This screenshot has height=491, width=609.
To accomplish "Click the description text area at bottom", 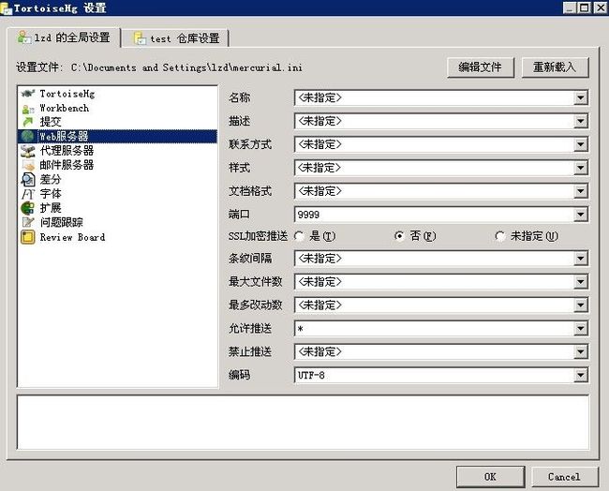I will [303, 423].
